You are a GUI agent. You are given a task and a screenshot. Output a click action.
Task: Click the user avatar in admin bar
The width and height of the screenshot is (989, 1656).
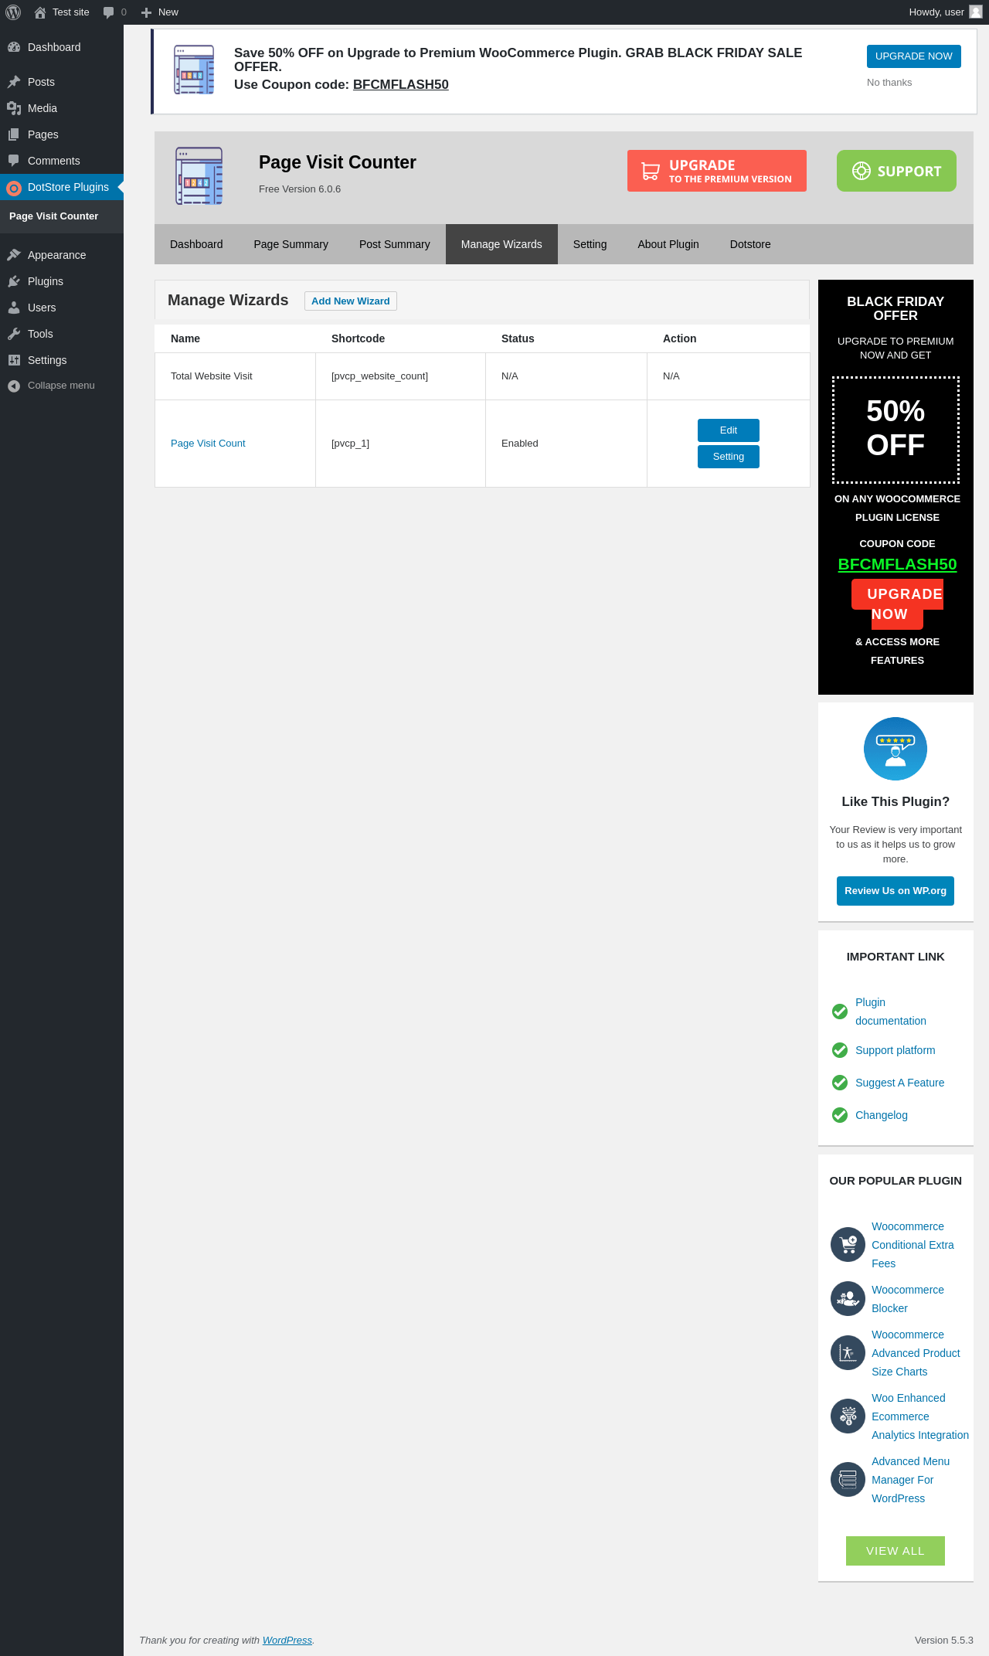coord(976,12)
